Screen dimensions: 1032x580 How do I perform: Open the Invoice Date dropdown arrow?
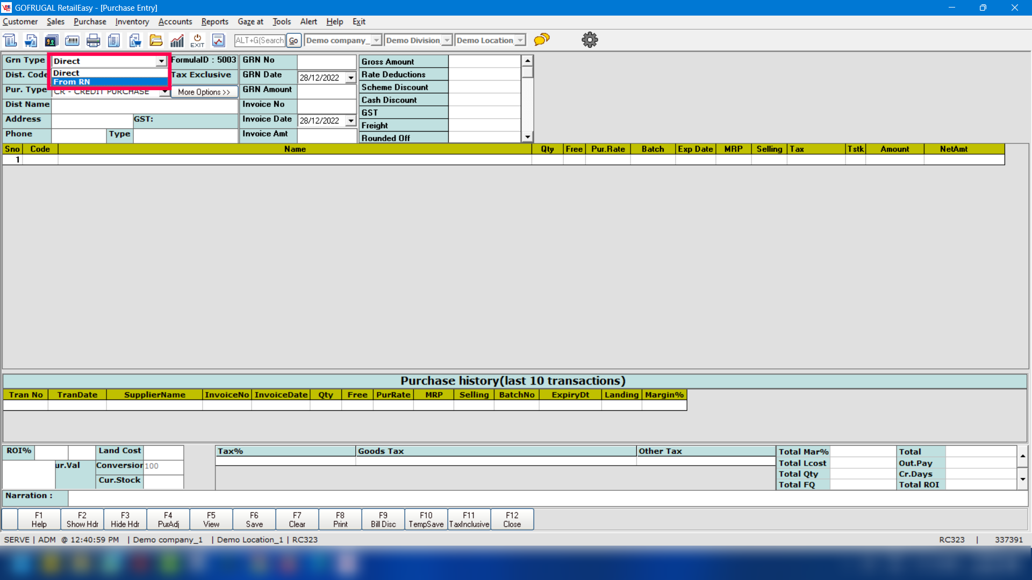pyautogui.click(x=351, y=121)
